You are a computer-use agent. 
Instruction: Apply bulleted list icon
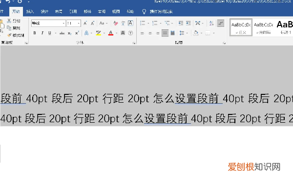point(143,23)
